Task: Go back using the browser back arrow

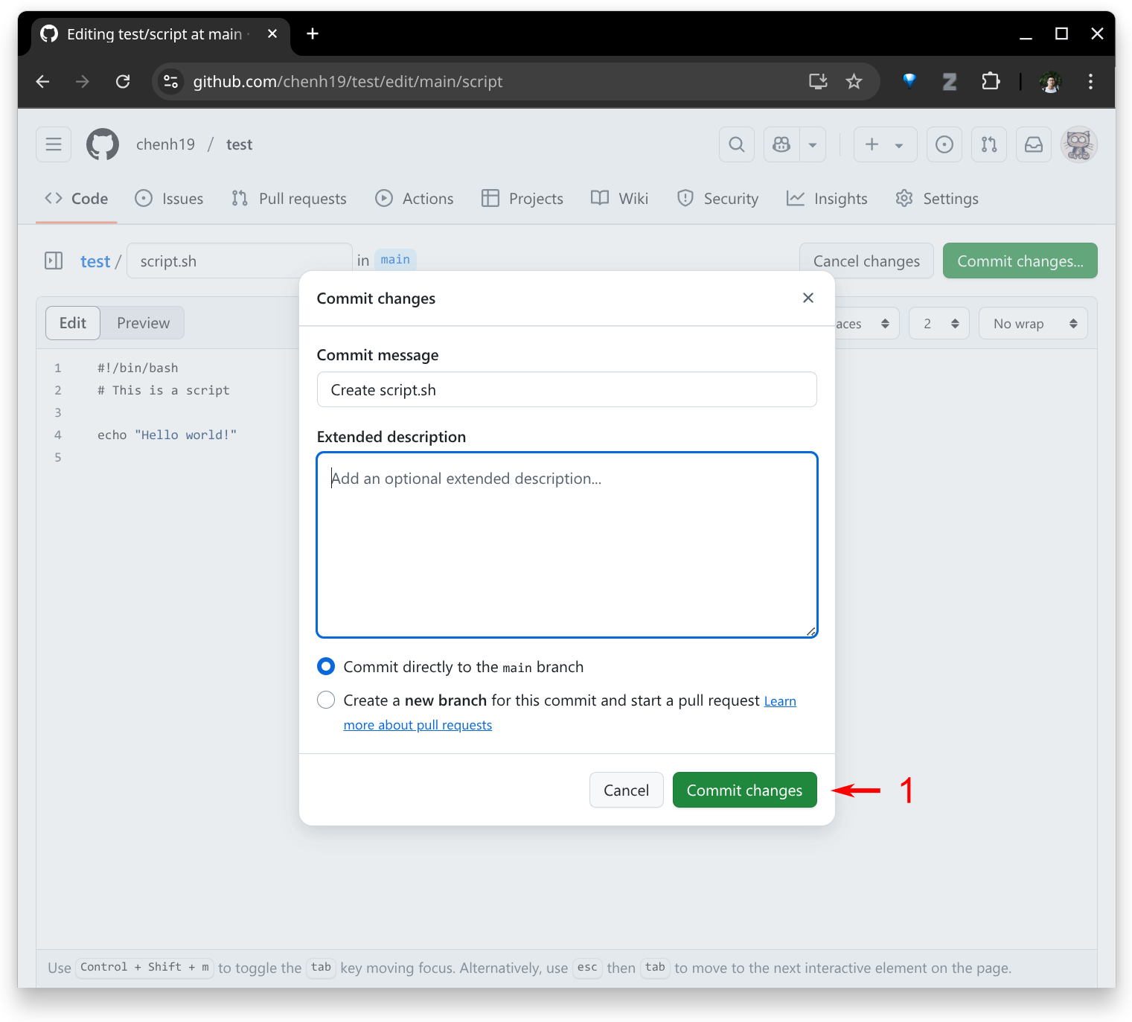Action: pos(43,82)
